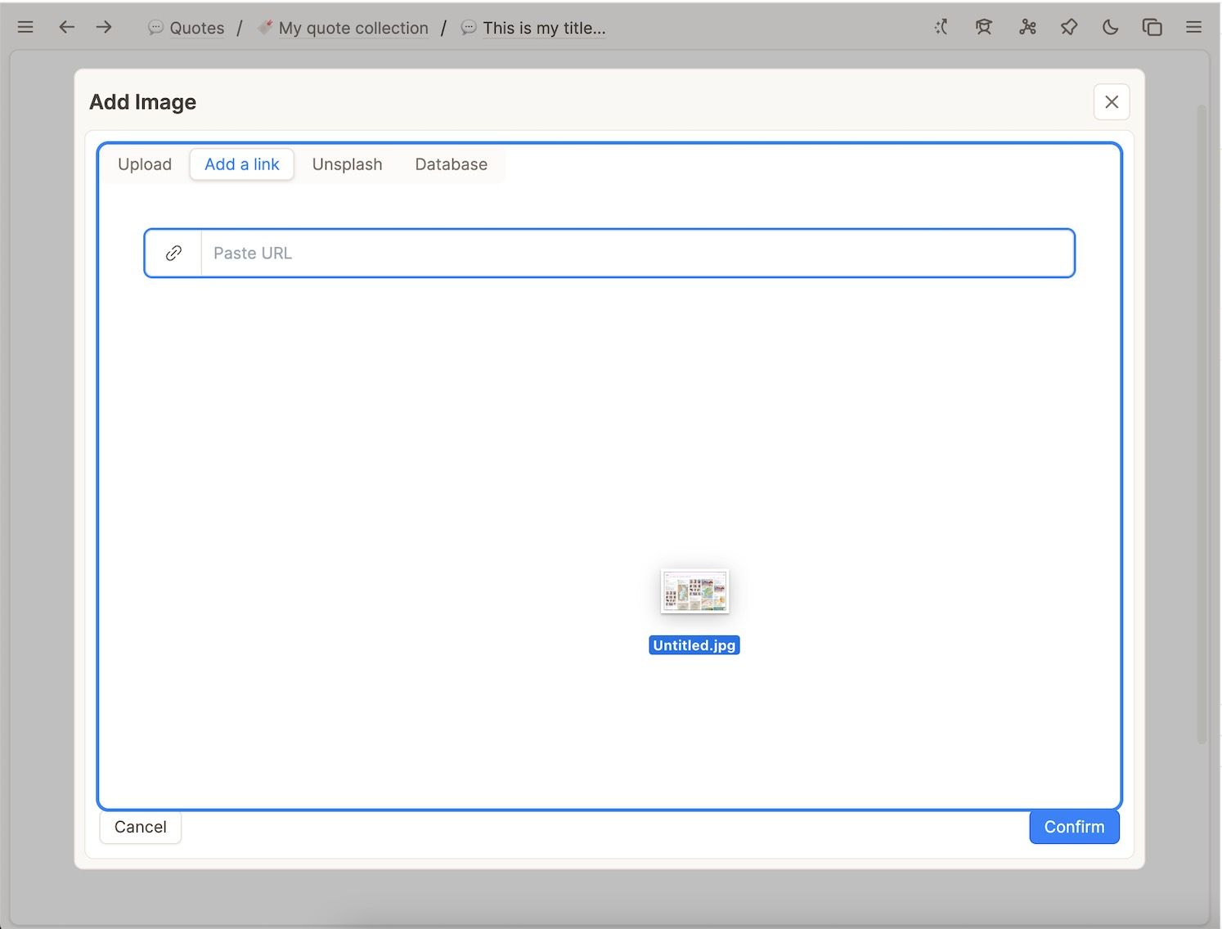Open the graduation cap learning icon

click(983, 27)
